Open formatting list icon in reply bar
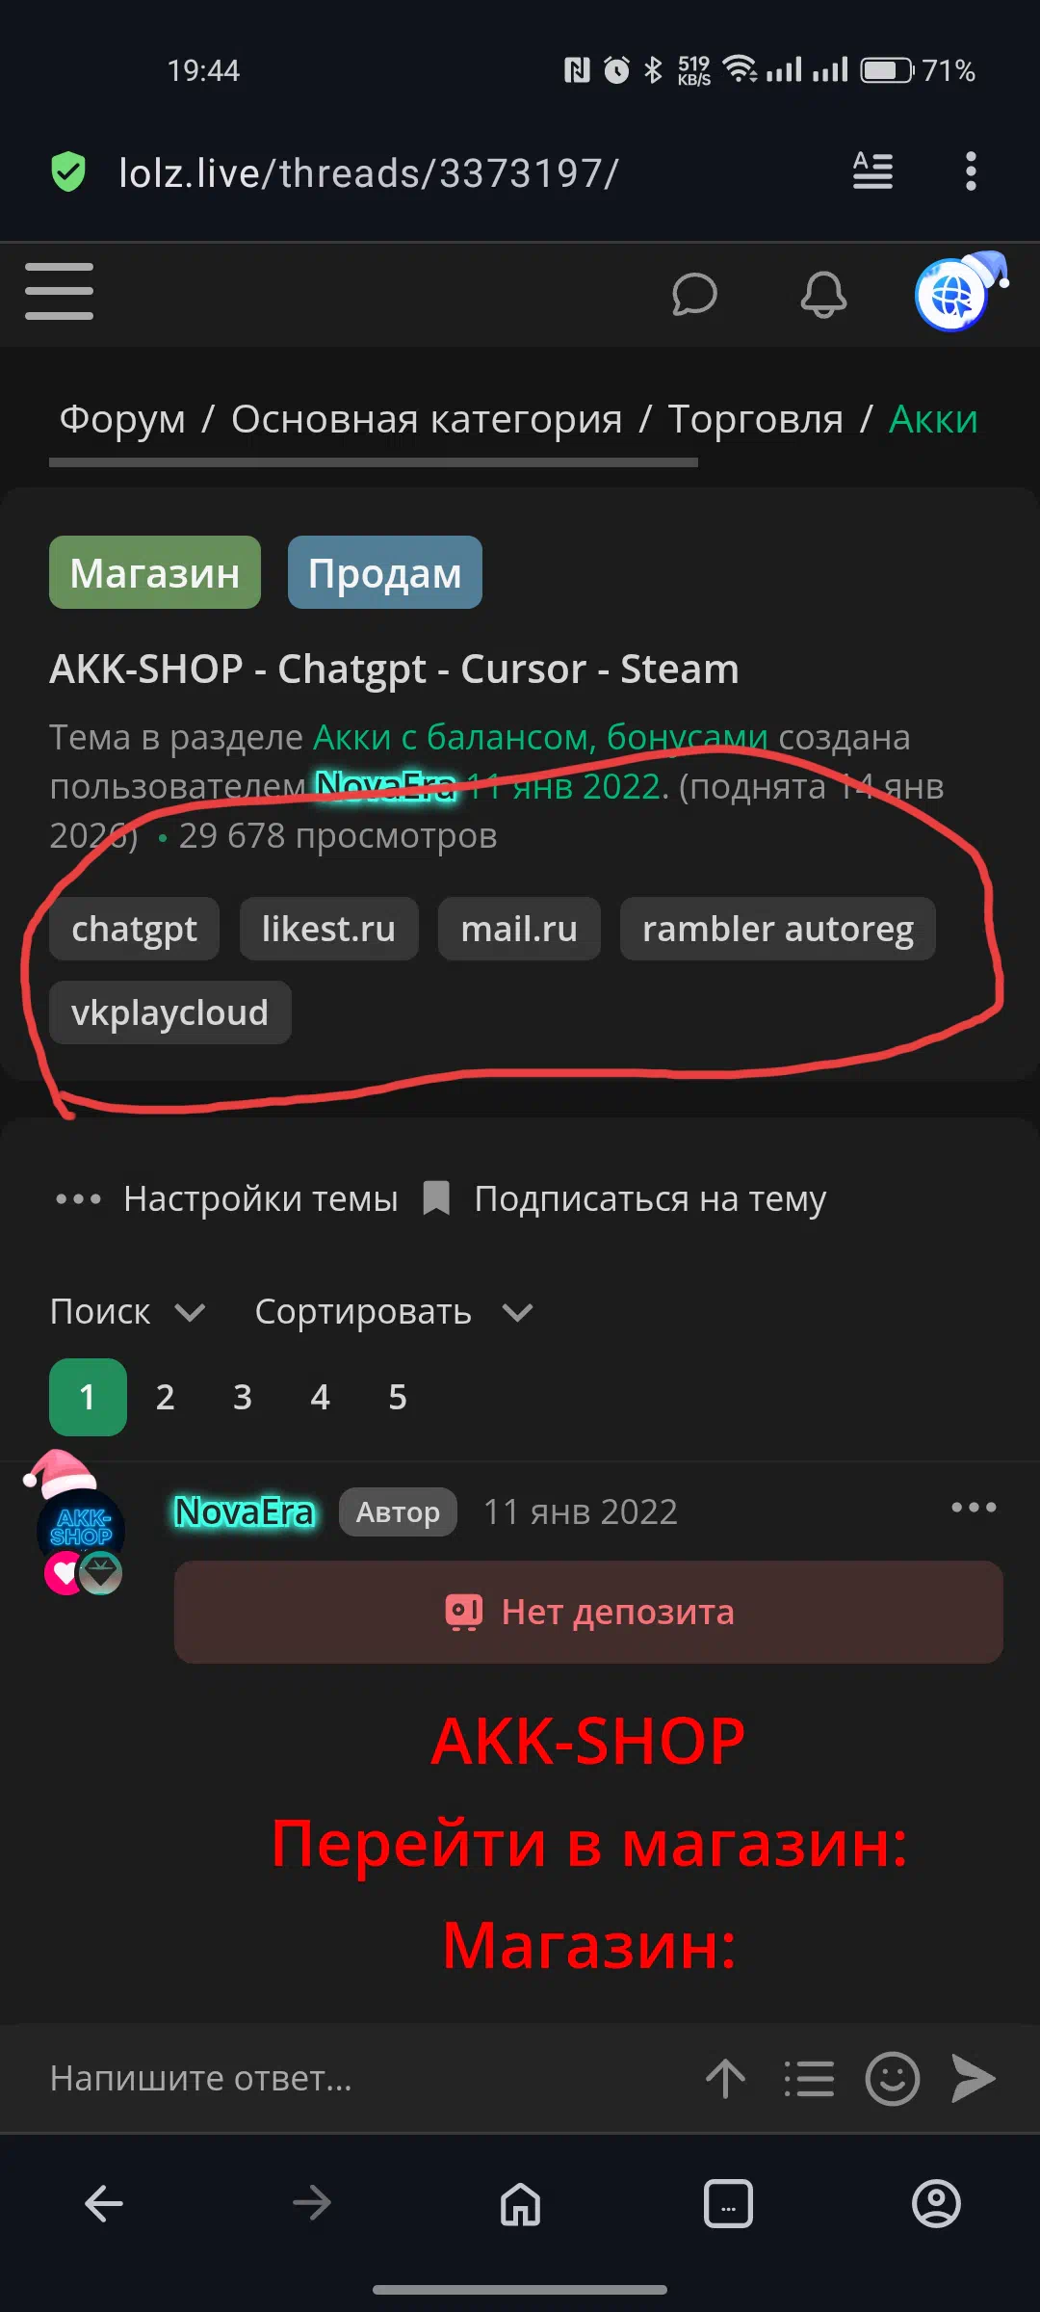Image resolution: width=1040 pixels, height=2312 pixels. [809, 2078]
